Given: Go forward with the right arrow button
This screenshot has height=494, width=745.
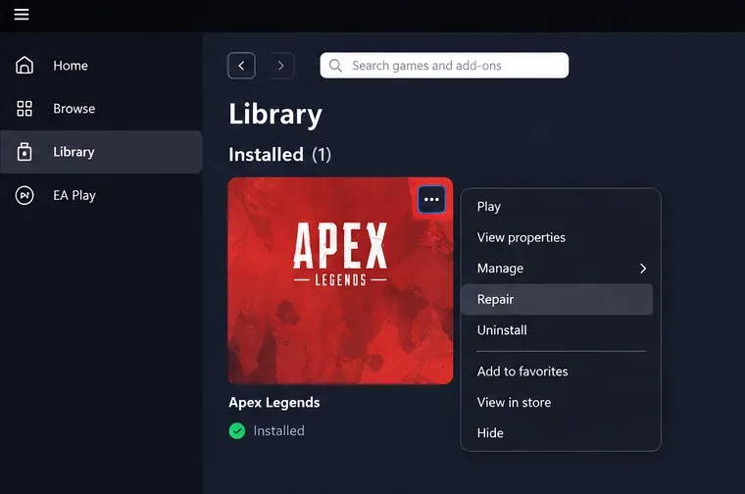Looking at the screenshot, I should point(280,66).
